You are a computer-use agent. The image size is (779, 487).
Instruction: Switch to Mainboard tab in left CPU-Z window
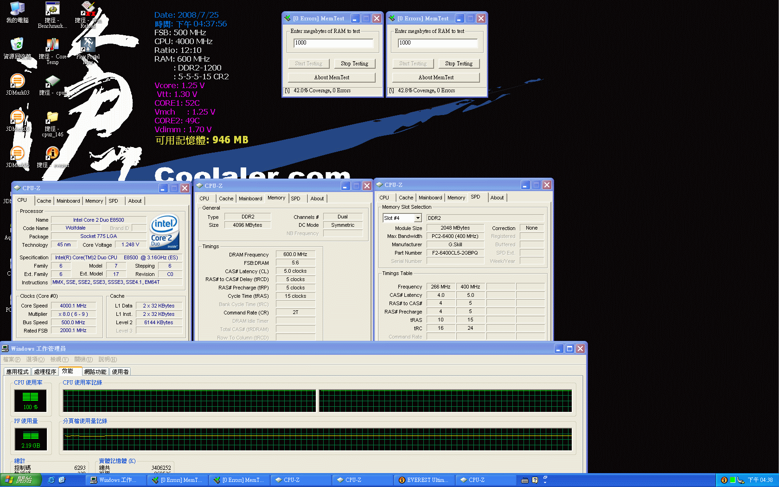(x=68, y=201)
